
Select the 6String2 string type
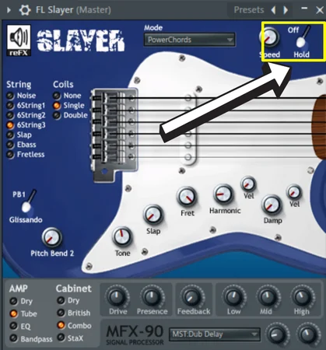[26, 115]
